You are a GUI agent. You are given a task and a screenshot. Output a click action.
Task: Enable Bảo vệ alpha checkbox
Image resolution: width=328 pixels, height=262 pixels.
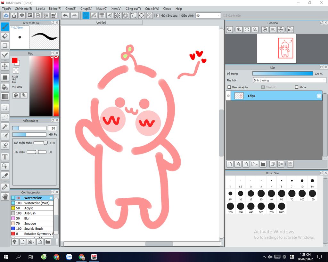click(x=229, y=87)
